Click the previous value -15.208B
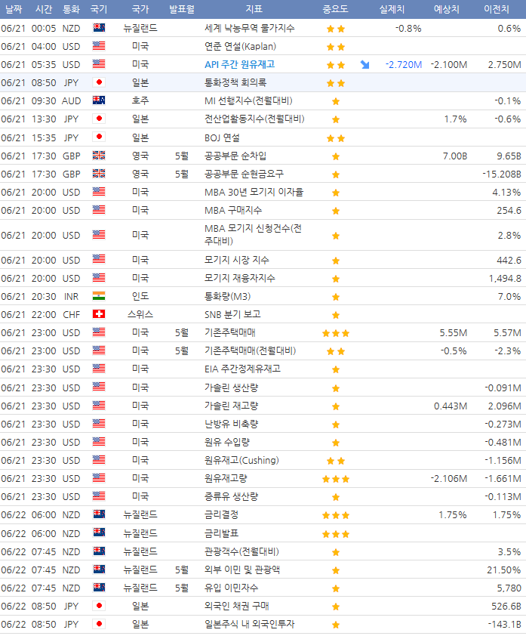526x636 pixels. coord(502,174)
